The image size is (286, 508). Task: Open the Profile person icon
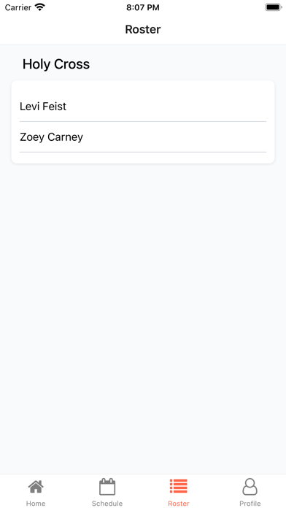tap(250, 486)
